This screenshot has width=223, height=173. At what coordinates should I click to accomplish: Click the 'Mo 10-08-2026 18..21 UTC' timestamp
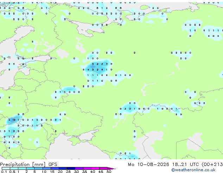click(x=163, y=165)
